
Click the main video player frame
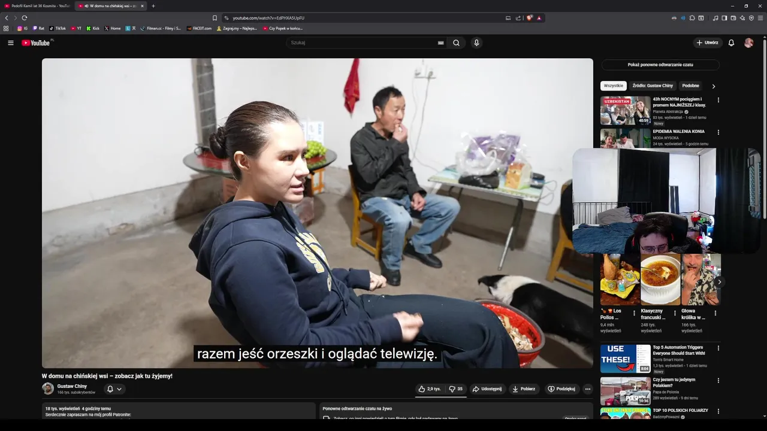[x=317, y=213]
